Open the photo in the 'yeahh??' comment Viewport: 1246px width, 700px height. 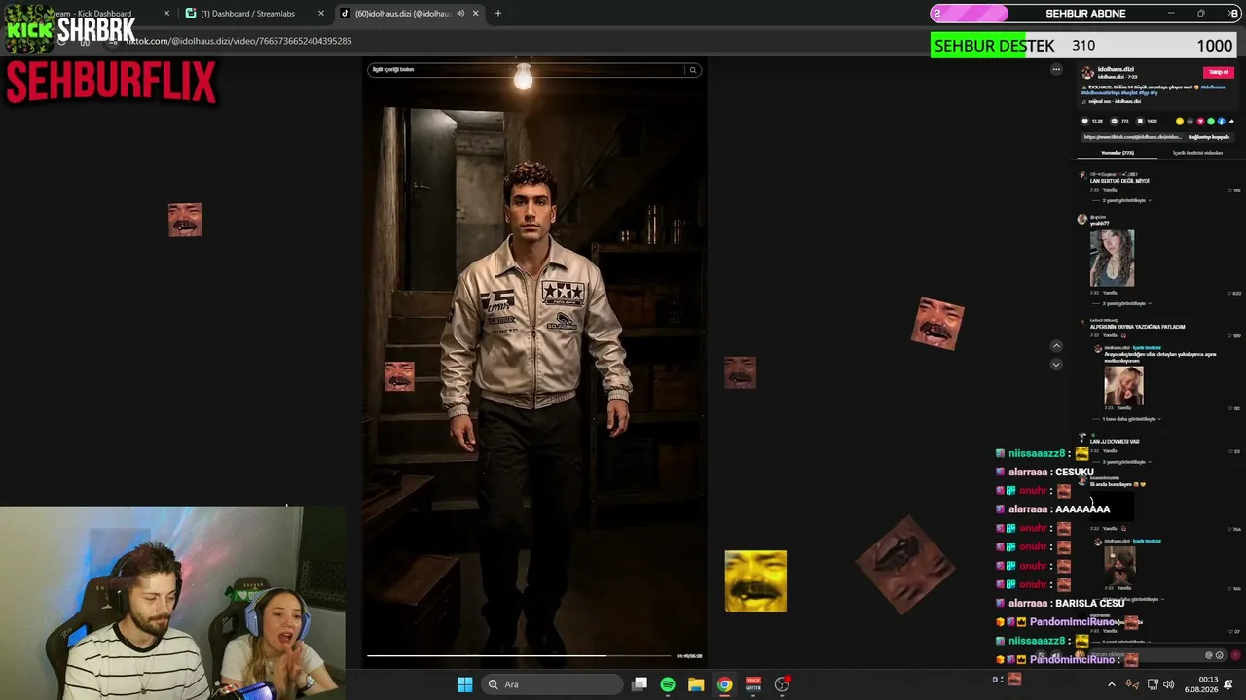pyautogui.click(x=1112, y=258)
